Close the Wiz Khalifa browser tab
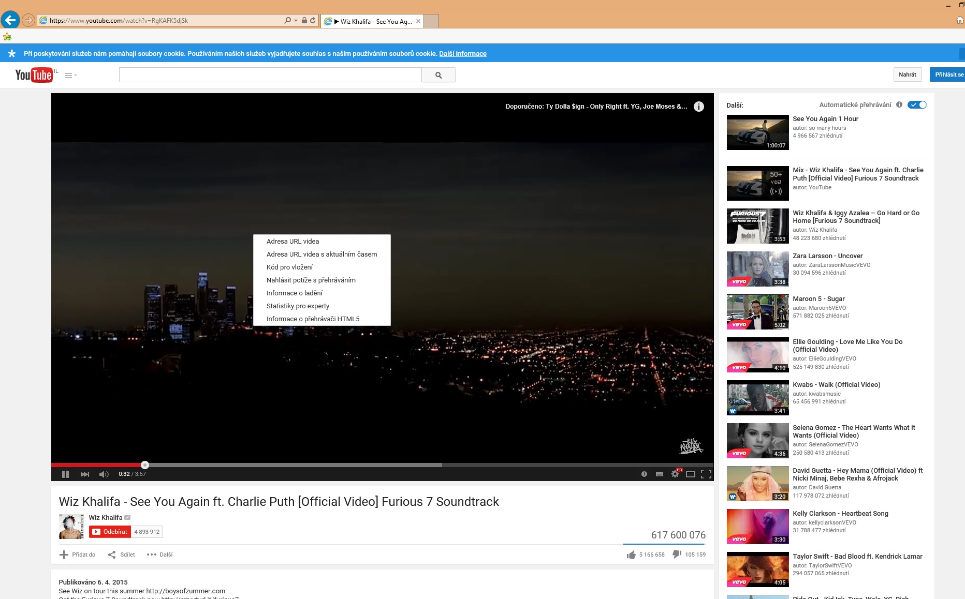Image resolution: width=965 pixels, height=599 pixels. tap(418, 21)
